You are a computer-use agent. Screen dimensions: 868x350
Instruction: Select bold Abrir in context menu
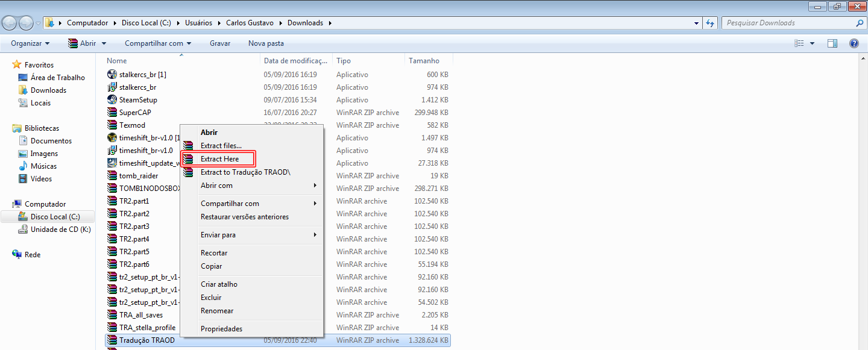[209, 133]
